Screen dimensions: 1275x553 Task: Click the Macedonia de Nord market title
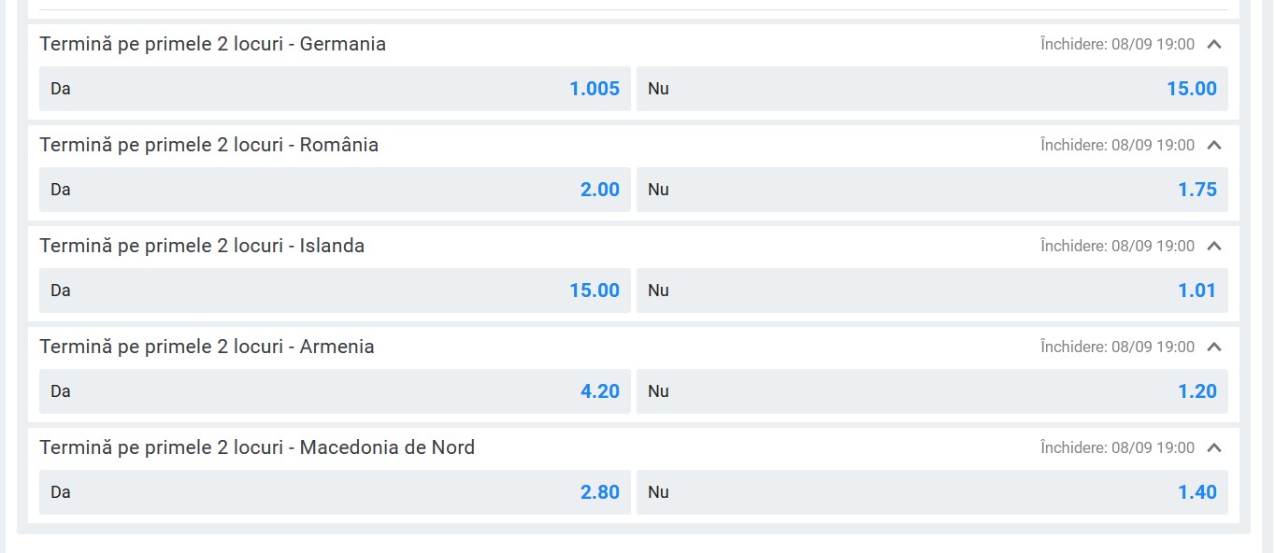[x=257, y=447]
